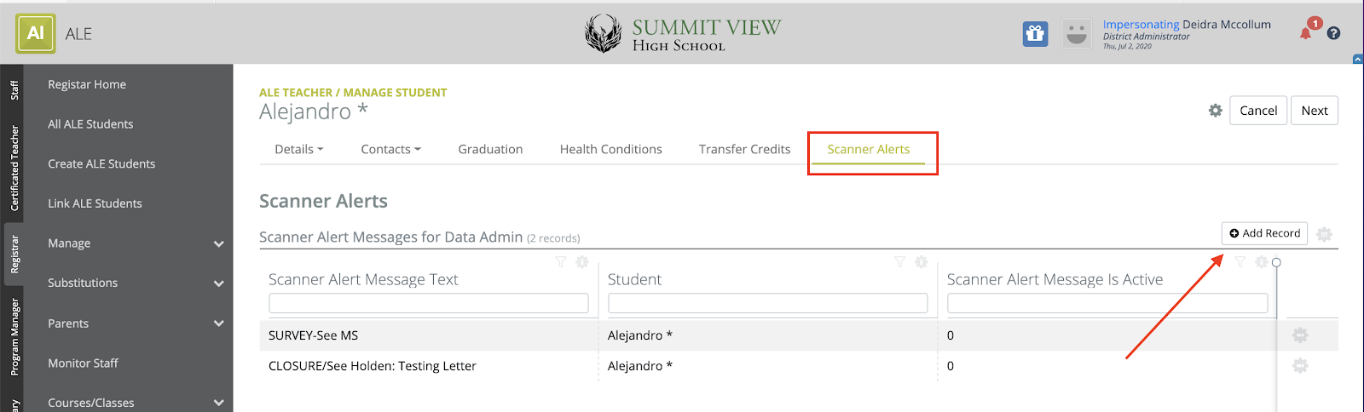The width and height of the screenshot is (1364, 412).
Task: Click the help question mark icon
Action: pos(1334,33)
